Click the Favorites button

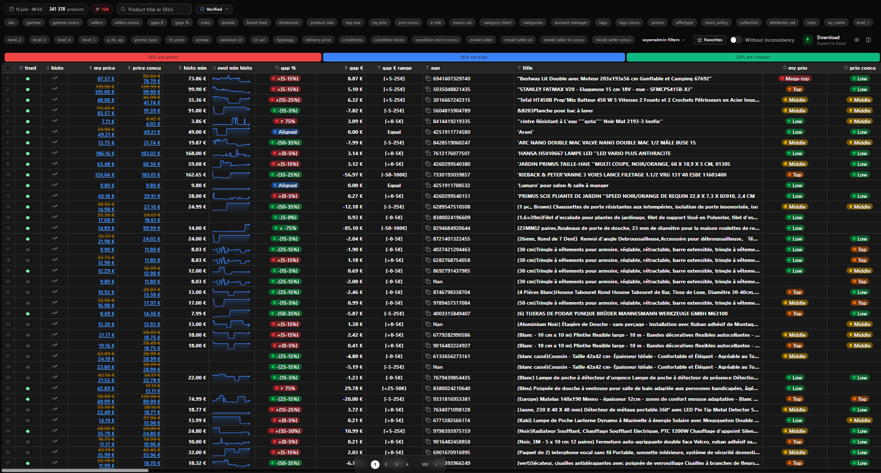point(709,40)
